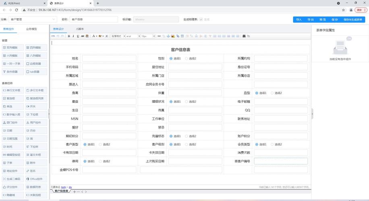Click the font color A swatch
This screenshot has height=201, width=369.
pyautogui.click(x=93, y=36)
